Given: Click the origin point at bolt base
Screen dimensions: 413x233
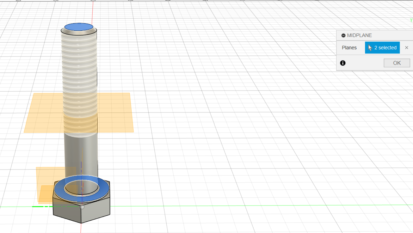Looking at the screenshot, I should (82, 207).
